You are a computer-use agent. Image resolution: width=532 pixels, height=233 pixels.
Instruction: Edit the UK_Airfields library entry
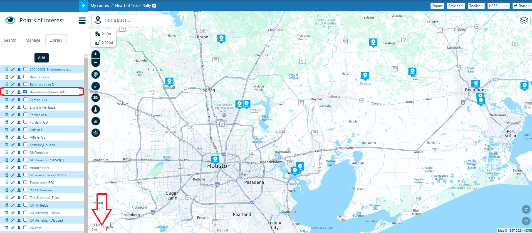[13, 205]
